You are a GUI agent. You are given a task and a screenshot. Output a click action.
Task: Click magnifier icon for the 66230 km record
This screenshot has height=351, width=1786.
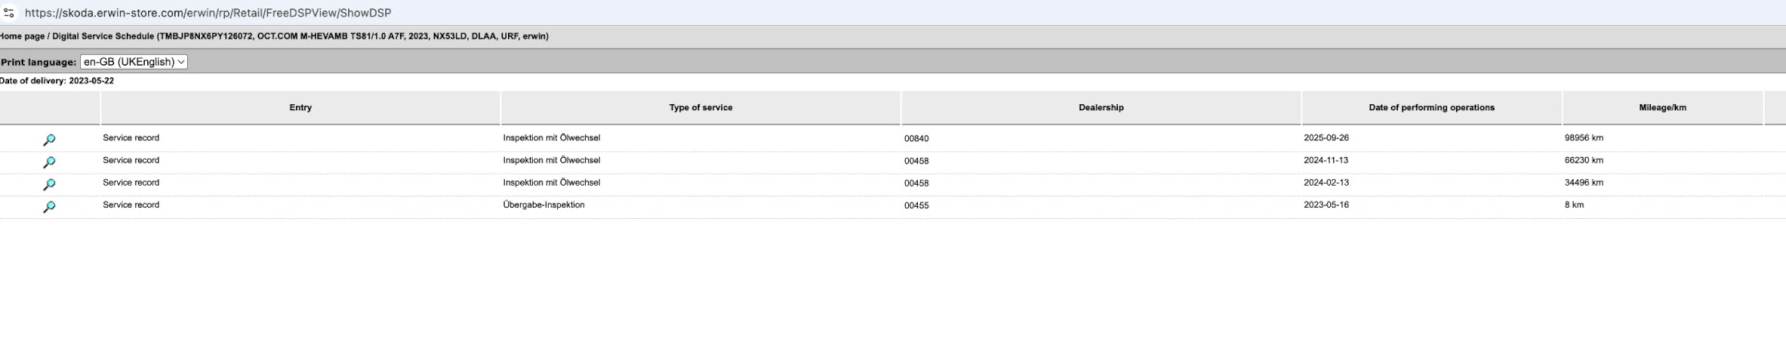(49, 162)
